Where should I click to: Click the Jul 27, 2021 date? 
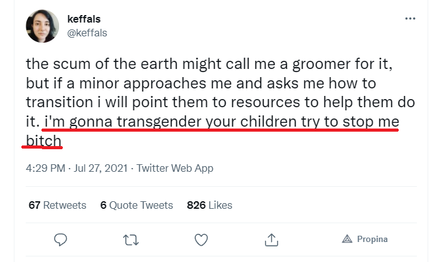click(101, 168)
